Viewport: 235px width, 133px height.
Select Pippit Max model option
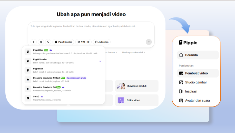tap(63, 52)
